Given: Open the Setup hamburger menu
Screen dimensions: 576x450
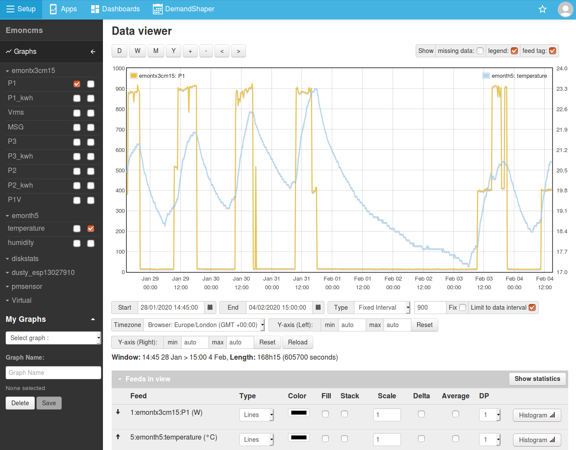Looking at the screenshot, I should tap(21, 9).
